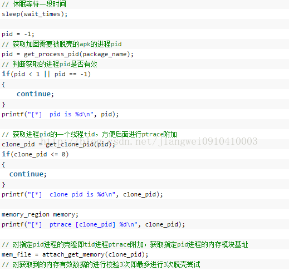289x271 pixels.
Task: Click the last comment about 3次脱壳尝试
Action: 101,264
